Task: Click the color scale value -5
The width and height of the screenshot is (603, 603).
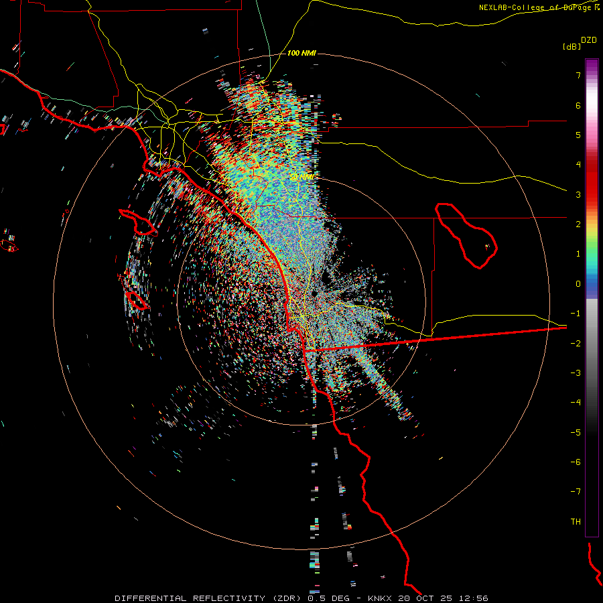Action: coord(576,432)
